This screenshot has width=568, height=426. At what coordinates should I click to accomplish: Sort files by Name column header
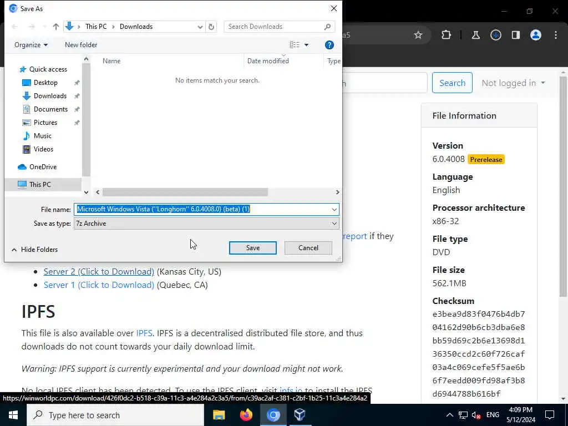[111, 61]
